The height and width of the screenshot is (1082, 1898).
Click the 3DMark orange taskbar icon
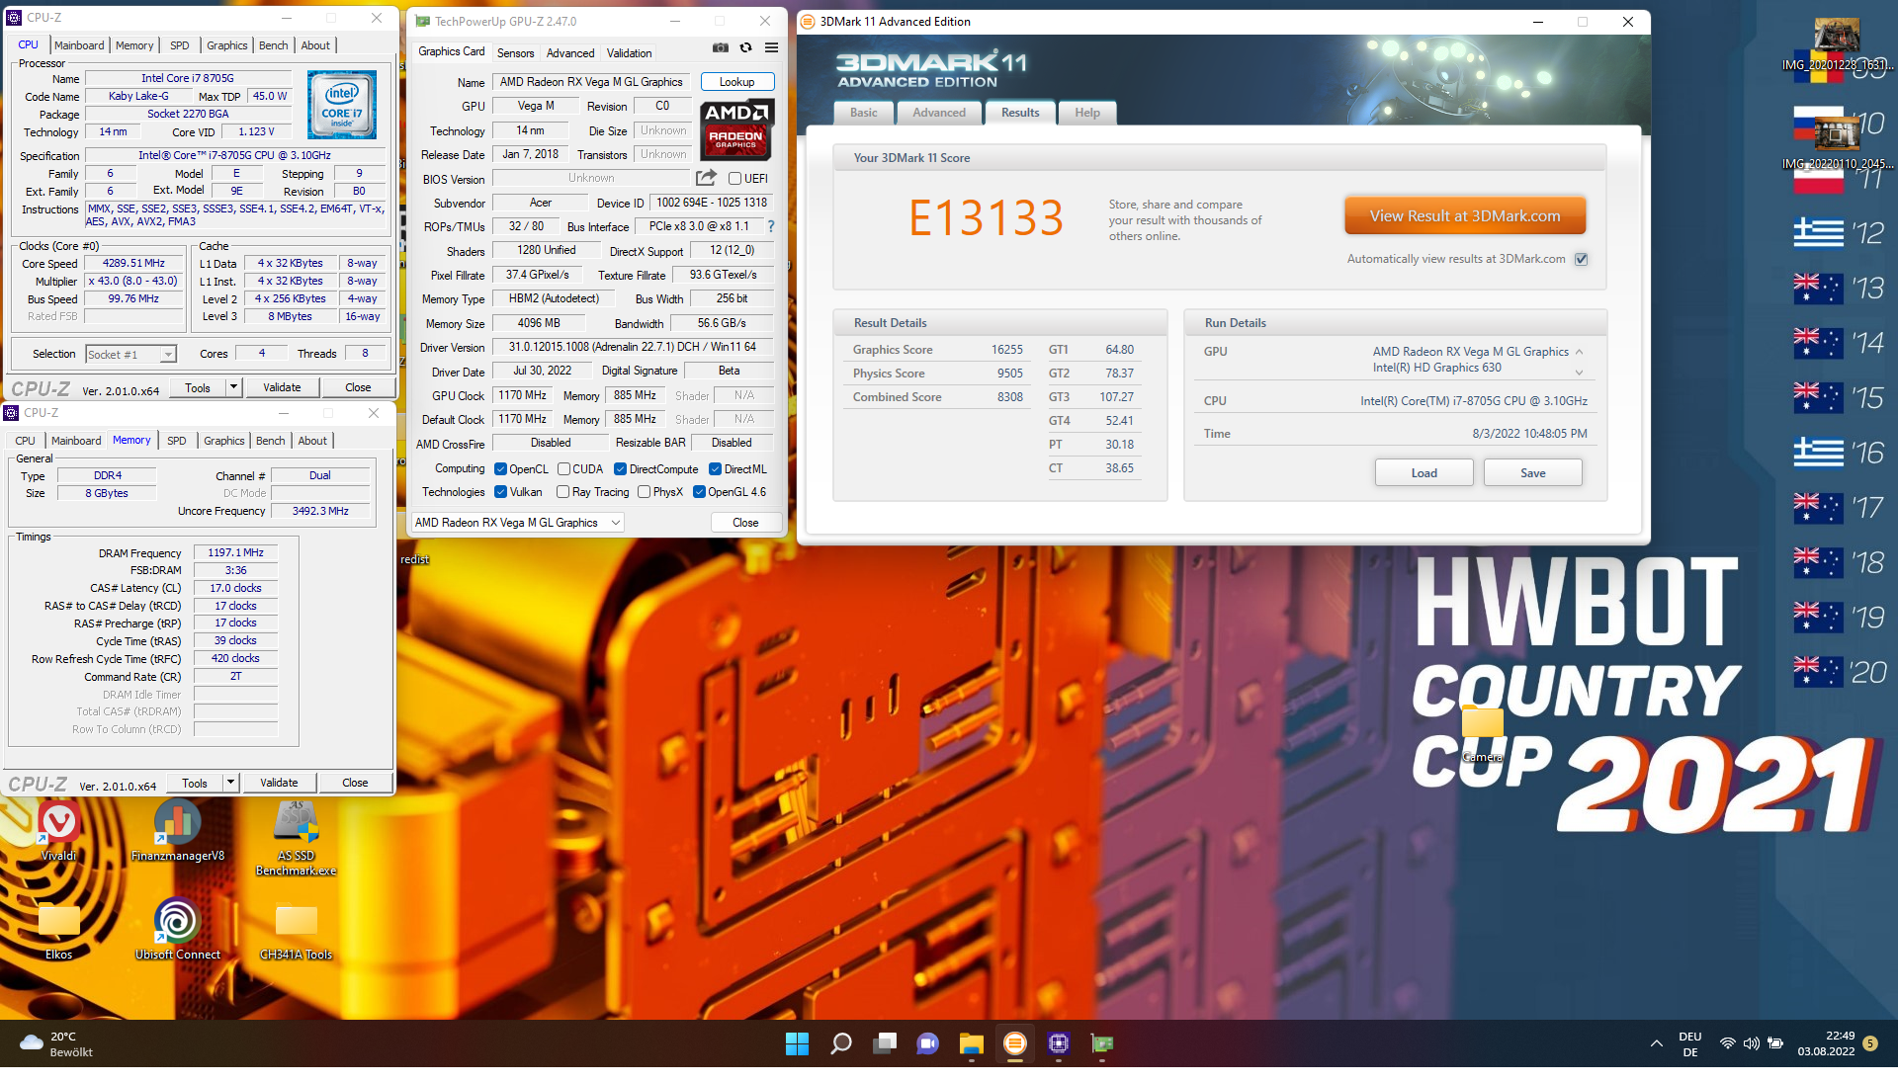pos(1015,1043)
